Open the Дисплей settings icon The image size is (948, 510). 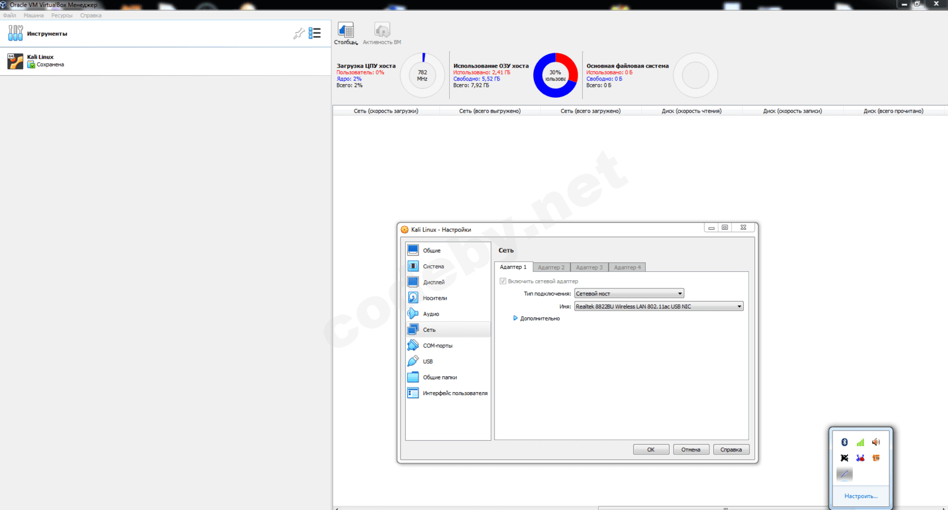413,282
